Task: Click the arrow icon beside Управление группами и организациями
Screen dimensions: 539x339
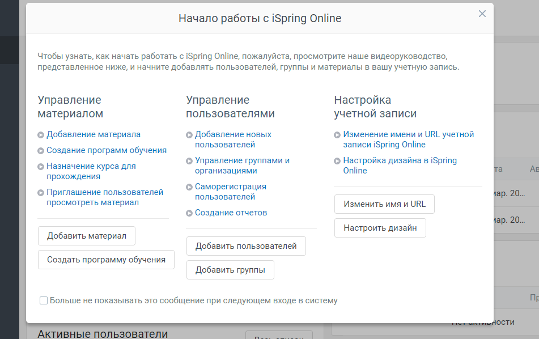Action: [x=189, y=160]
